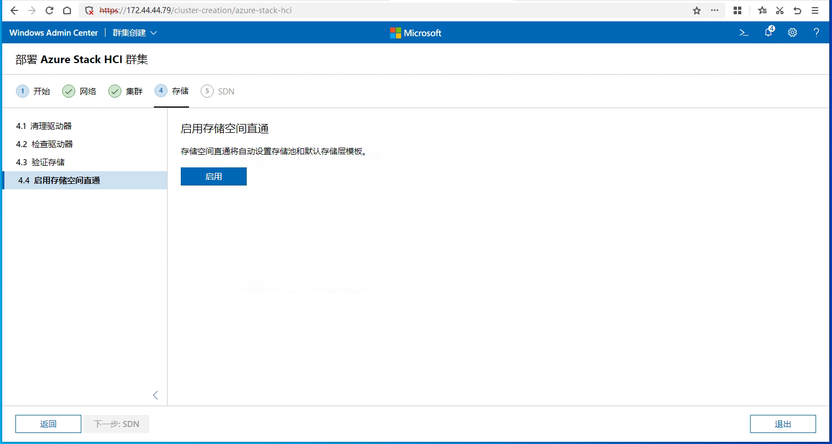Open substep 4.3 验证存储
This screenshot has width=832, height=444.
click(85, 162)
